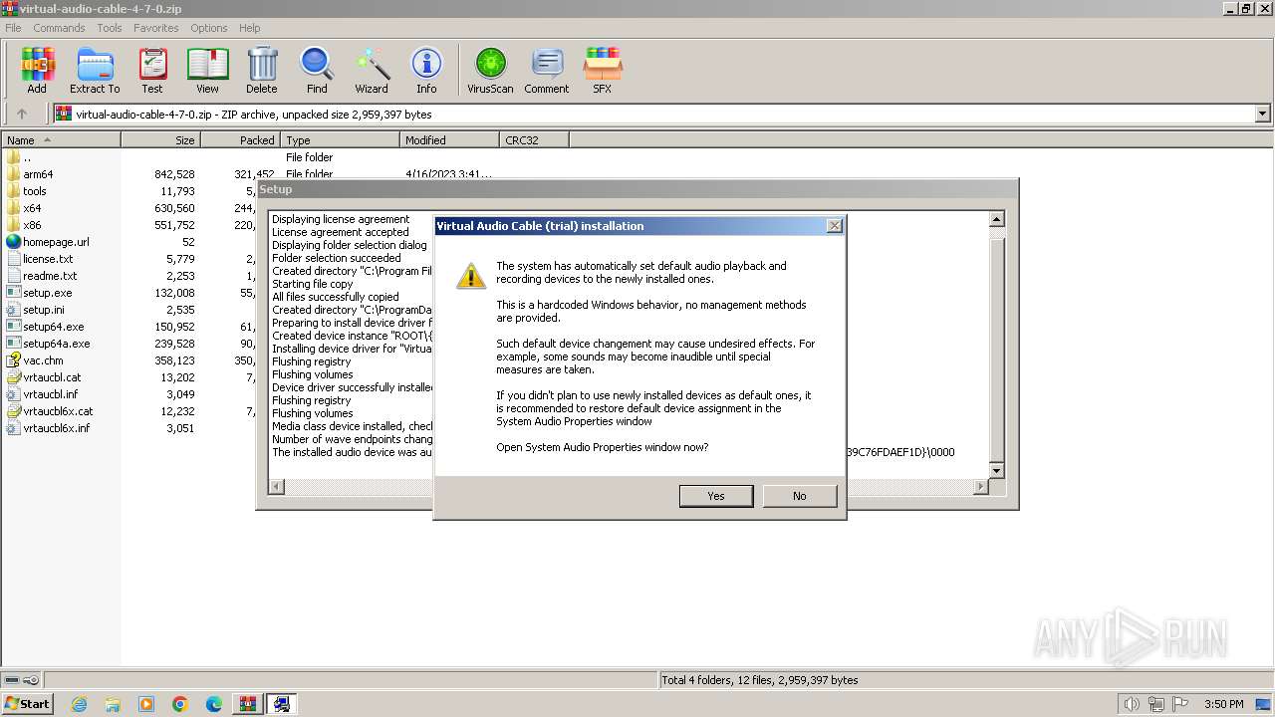1275x717 pixels.
Task: Open the Help menu
Action: 250,28
